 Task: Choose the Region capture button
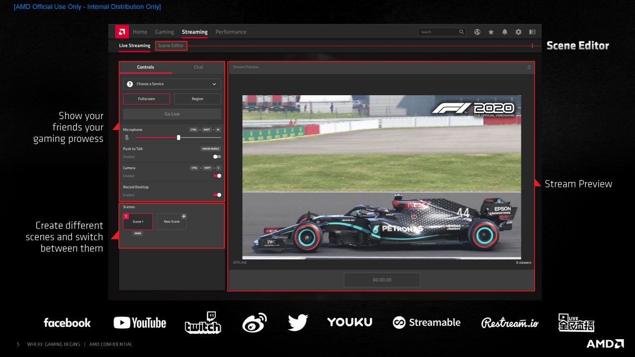[x=197, y=99]
